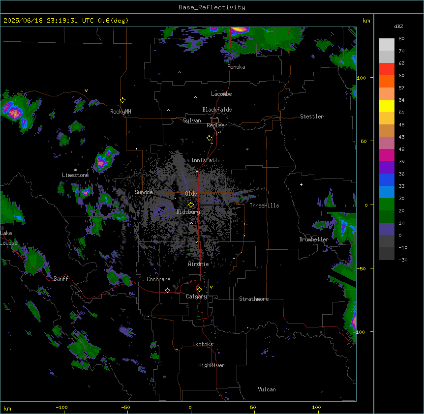Select the RedDeer city label
This screenshot has width=424, height=414.
coord(216,125)
